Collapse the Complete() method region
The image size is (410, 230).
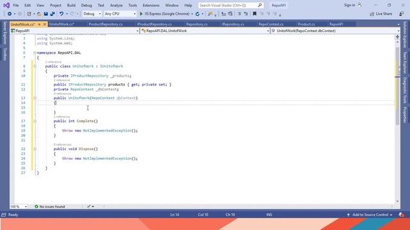point(35,121)
